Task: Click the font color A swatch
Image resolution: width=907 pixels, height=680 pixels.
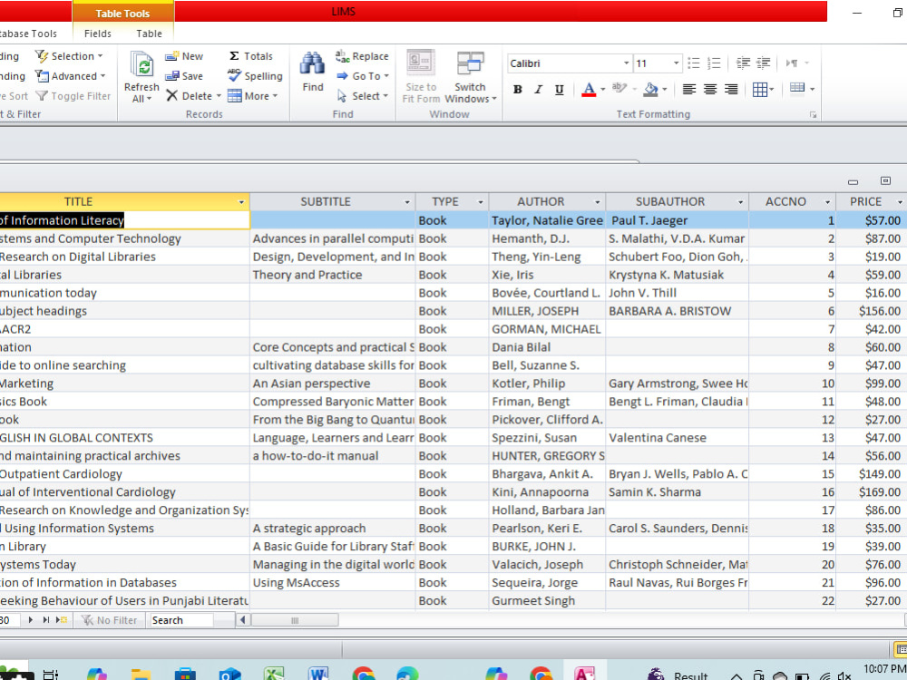Action: [x=589, y=89]
